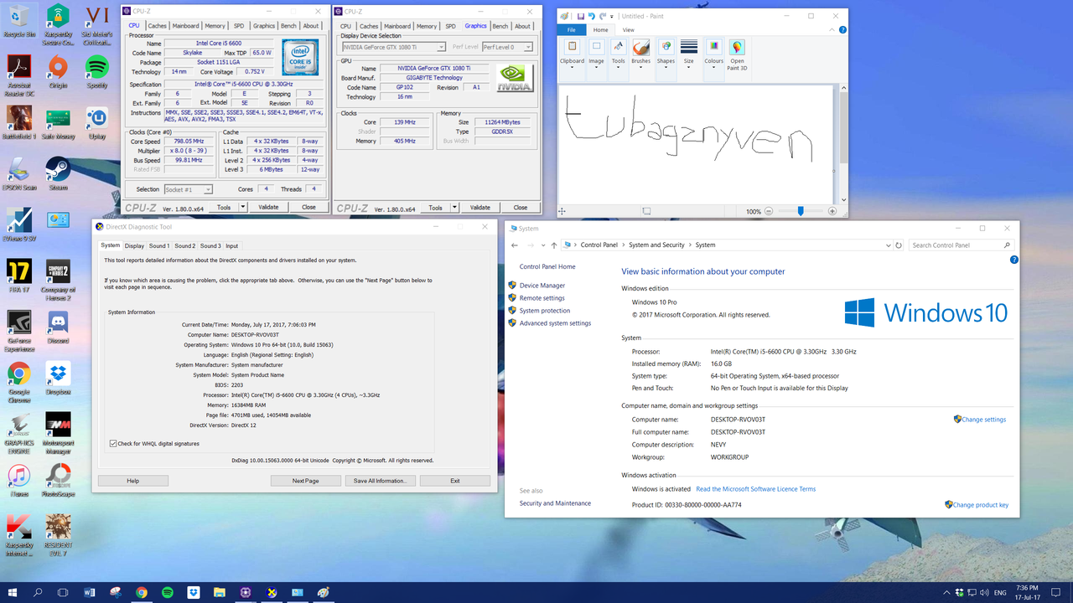Open the Perf Level 0 dropdown in CPU-Z

tap(507, 47)
